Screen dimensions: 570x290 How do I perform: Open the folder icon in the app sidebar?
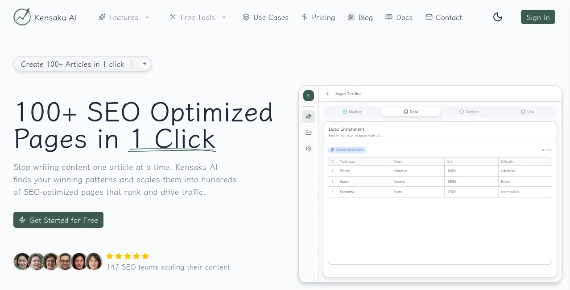point(309,132)
